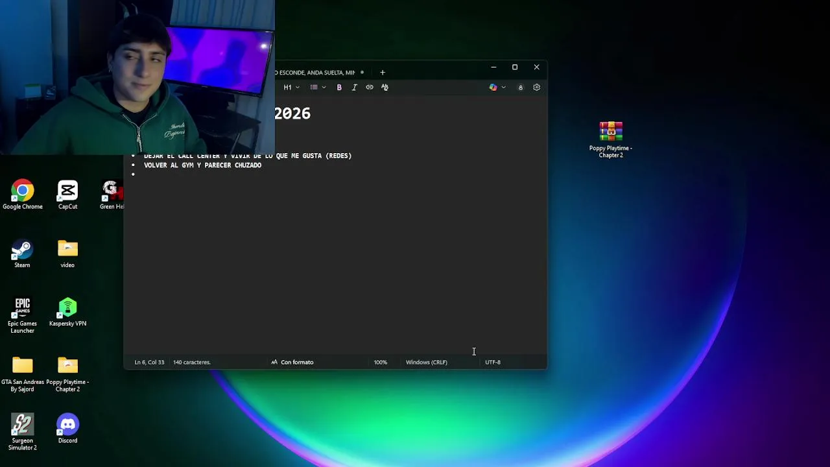Insert a link with the link icon
This screenshot has width=830, height=467.
click(x=370, y=88)
